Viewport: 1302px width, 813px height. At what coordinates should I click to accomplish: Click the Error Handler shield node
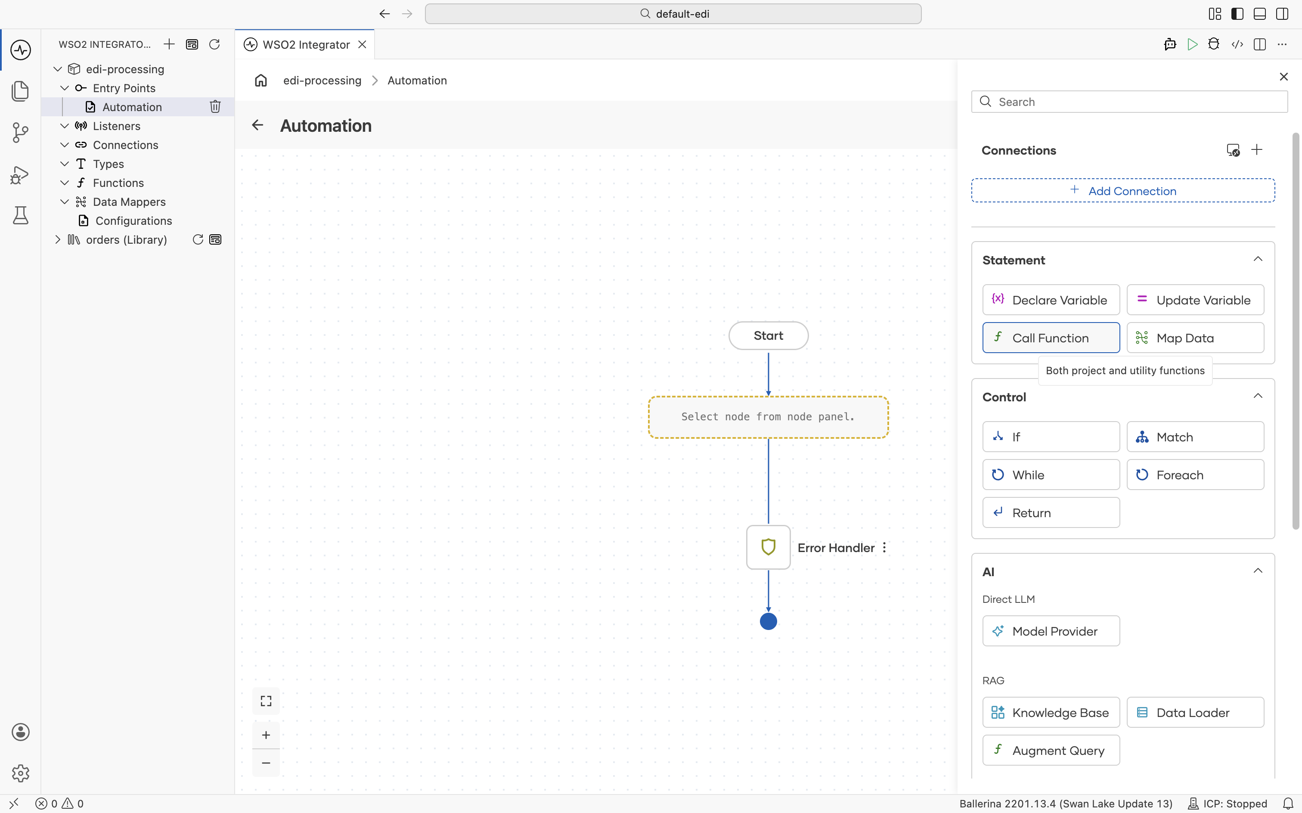click(x=768, y=547)
